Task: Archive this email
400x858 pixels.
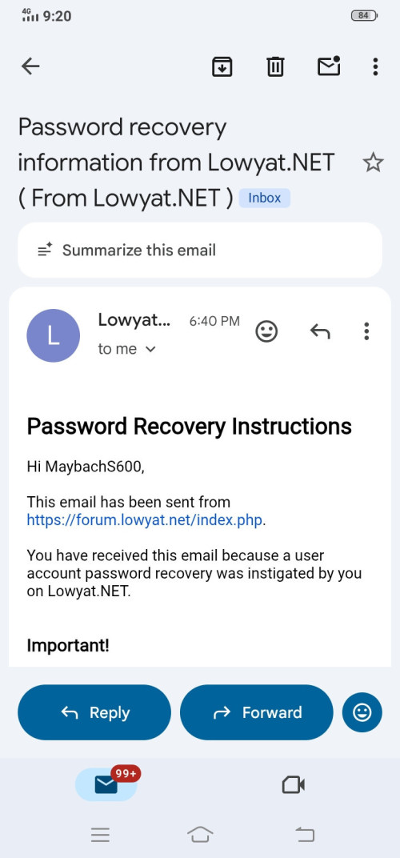Action: click(222, 66)
